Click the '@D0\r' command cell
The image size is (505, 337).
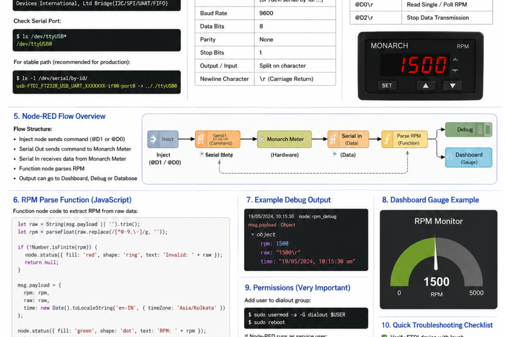click(x=376, y=5)
